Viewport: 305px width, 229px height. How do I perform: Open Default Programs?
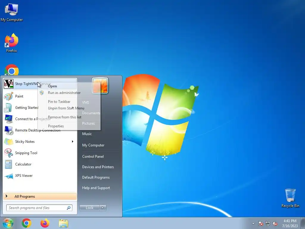(x=96, y=177)
